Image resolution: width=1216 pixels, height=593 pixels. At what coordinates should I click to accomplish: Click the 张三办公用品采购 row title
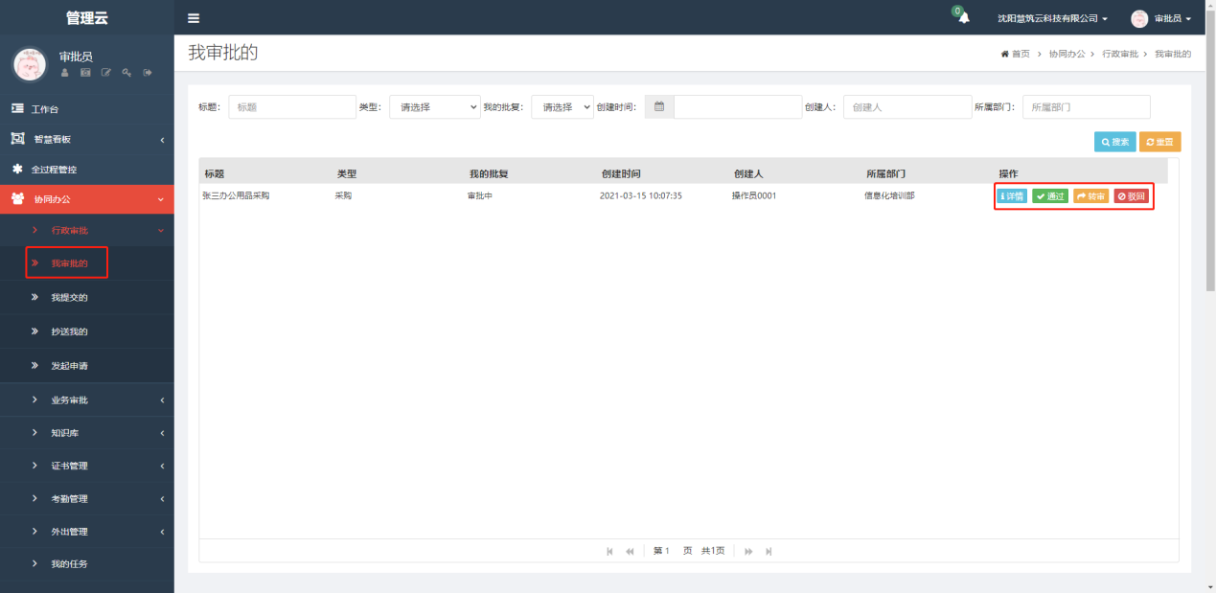point(236,195)
